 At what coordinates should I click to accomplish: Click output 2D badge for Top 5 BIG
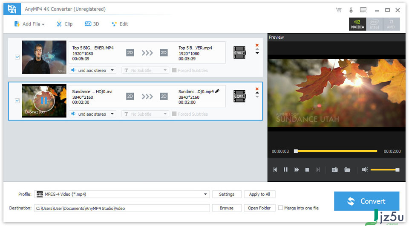(164, 53)
